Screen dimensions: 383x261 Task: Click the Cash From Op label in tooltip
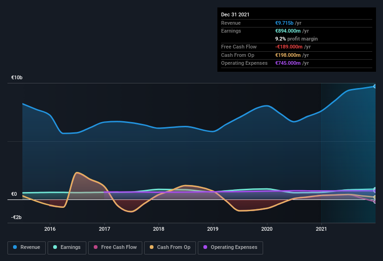(237, 55)
